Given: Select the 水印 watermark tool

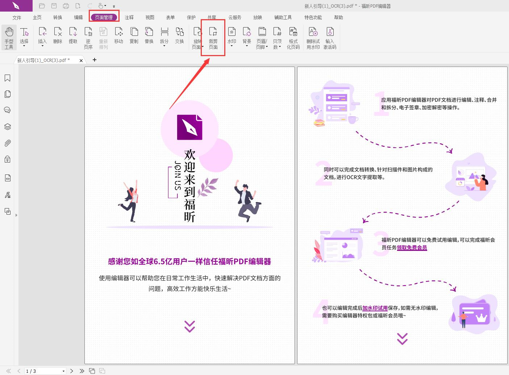Looking at the screenshot, I should (231, 36).
